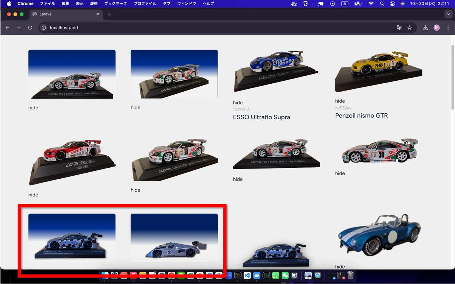
Task: Switch input source via the A icon
Action: pyautogui.click(x=345, y=4)
